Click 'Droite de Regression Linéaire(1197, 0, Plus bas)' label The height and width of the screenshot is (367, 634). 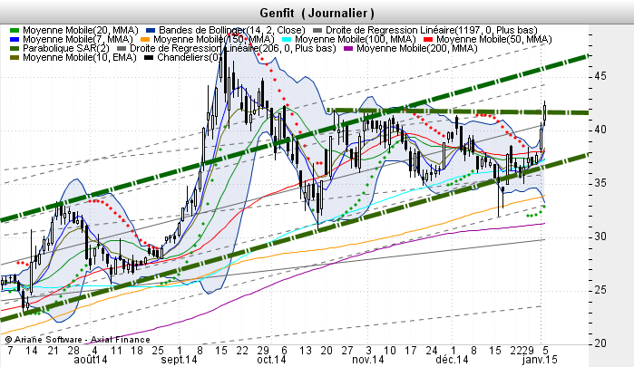(432, 30)
